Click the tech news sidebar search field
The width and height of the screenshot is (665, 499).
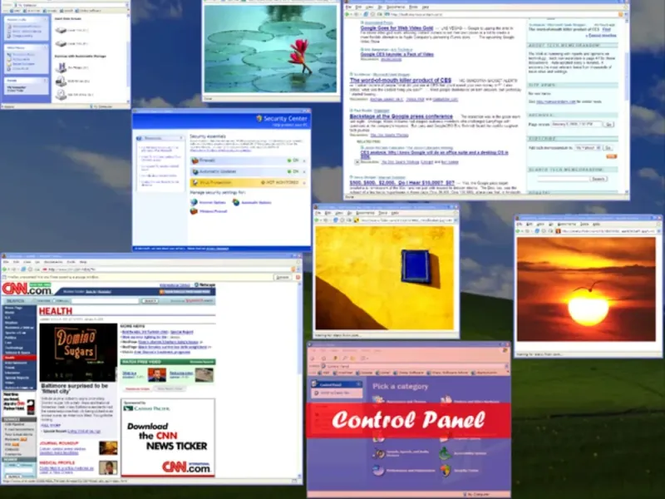click(x=563, y=179)
